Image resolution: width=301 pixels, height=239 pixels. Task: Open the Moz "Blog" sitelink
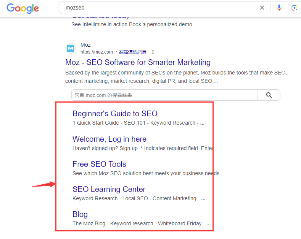tap(80, 214)
